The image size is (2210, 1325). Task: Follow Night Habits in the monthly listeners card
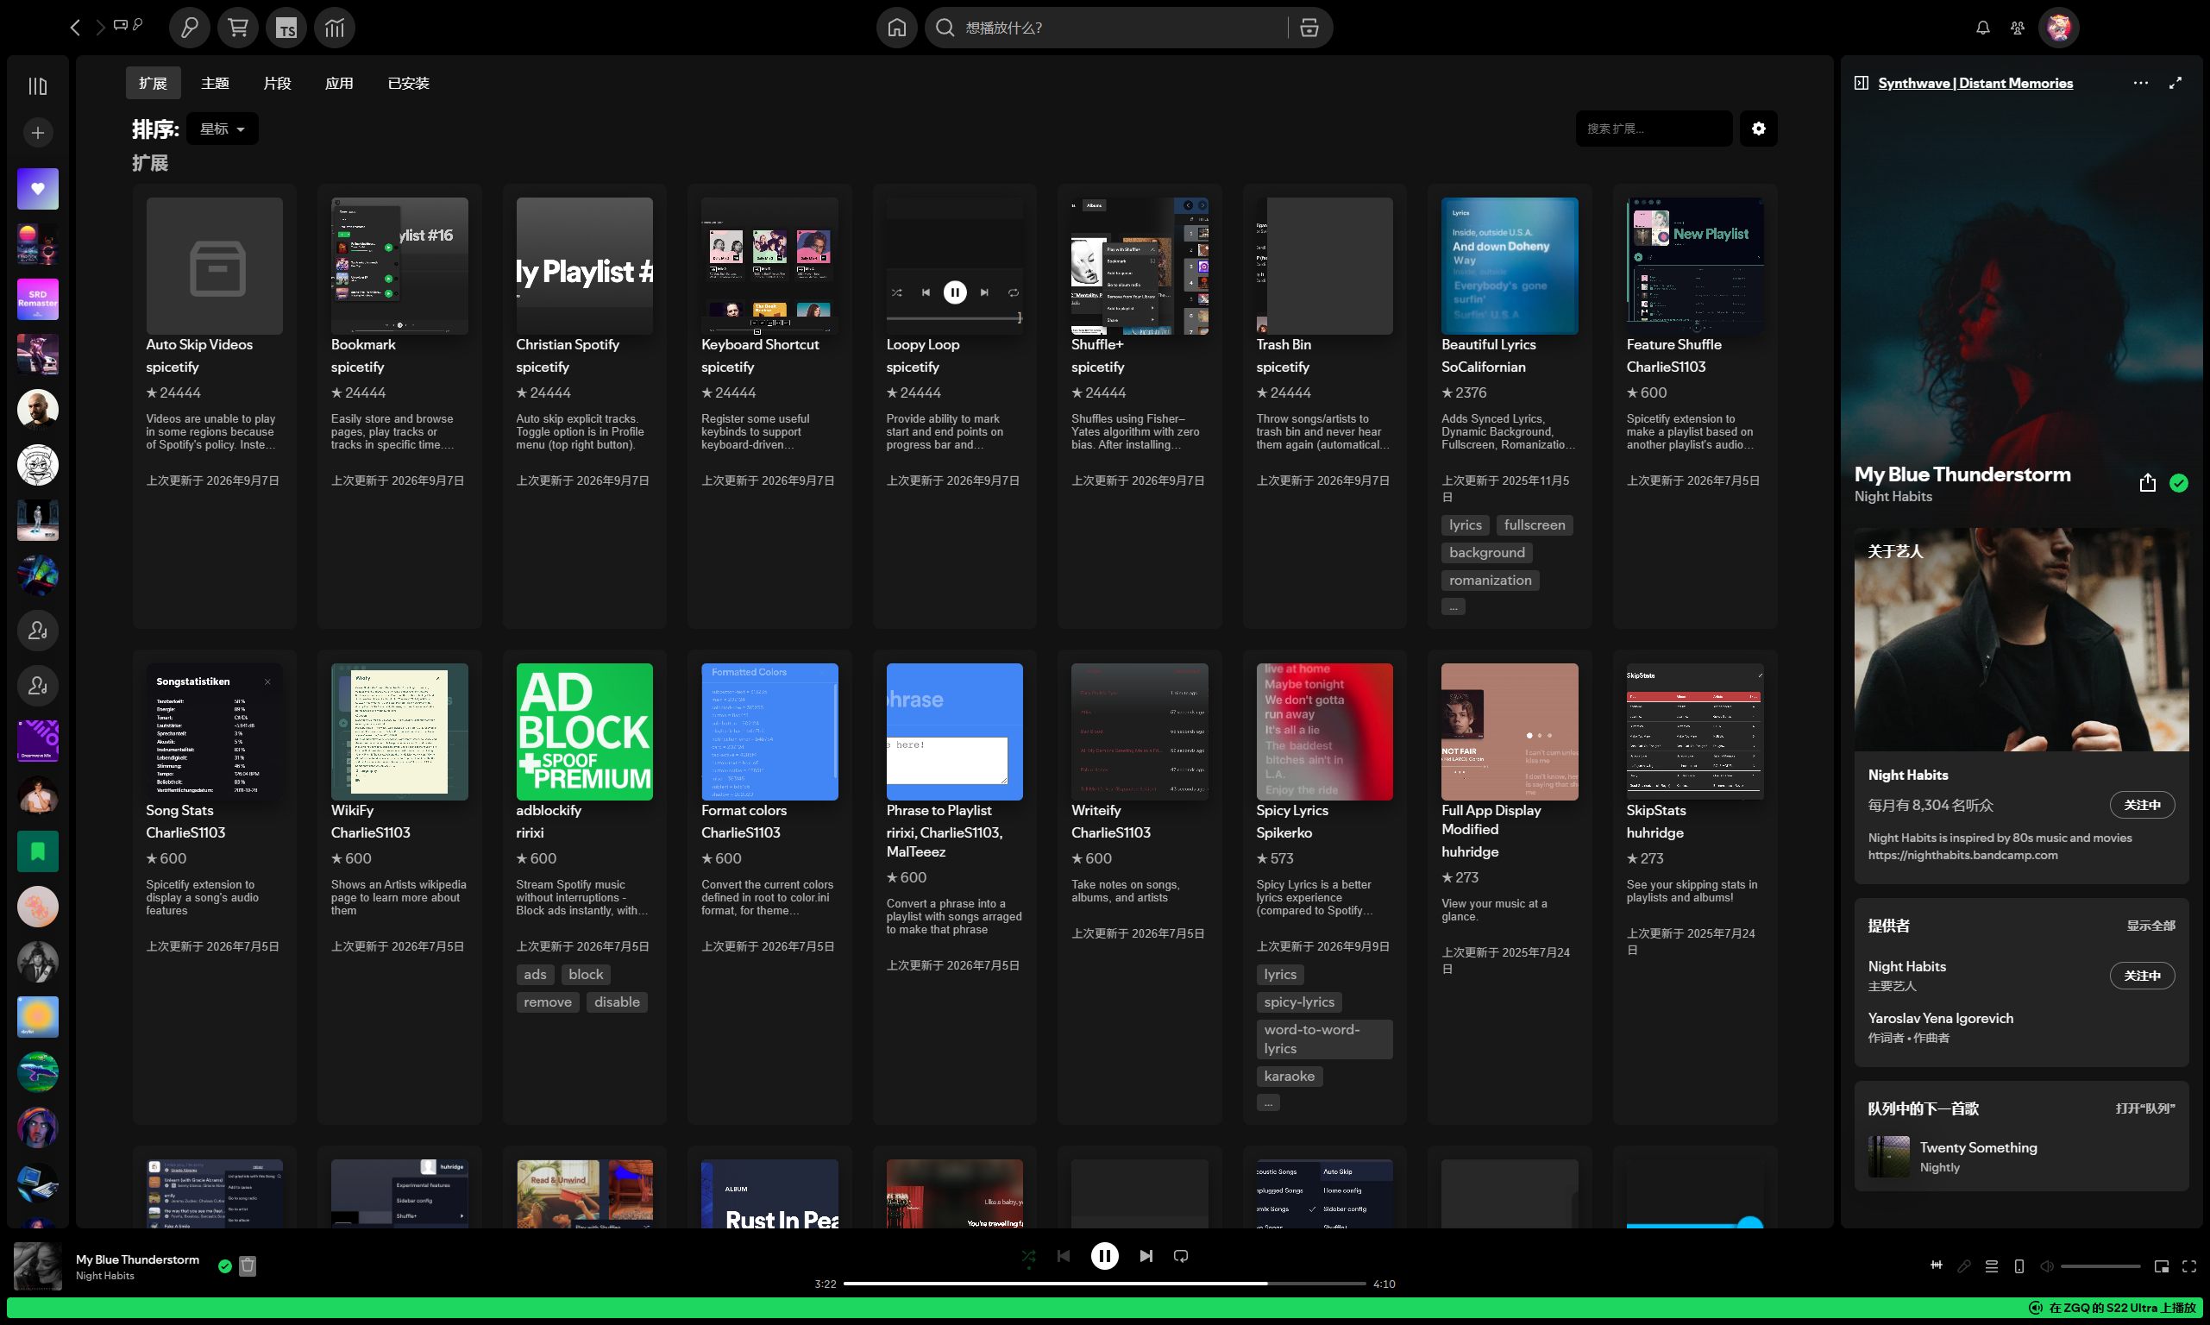pyautogui.click(x=2142, y=805)
